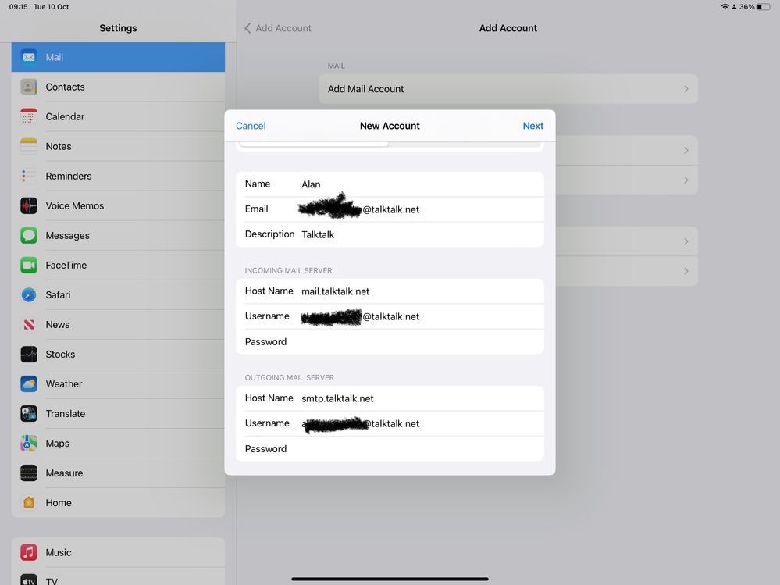Tap the FaceTime icon in sidebar
The width and height of the screenshot is (780, 585).
tap(29, 265)
